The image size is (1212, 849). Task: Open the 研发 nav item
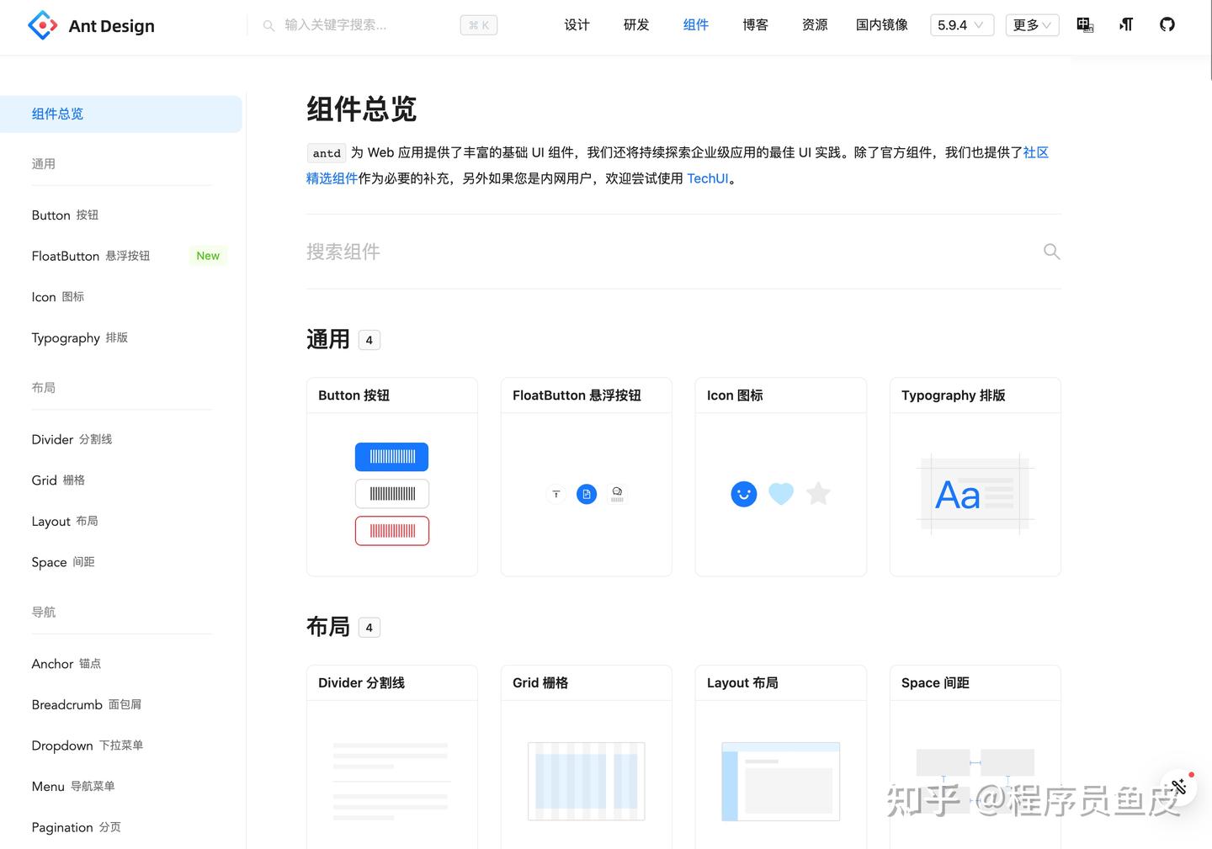click(x=636, y=25)
